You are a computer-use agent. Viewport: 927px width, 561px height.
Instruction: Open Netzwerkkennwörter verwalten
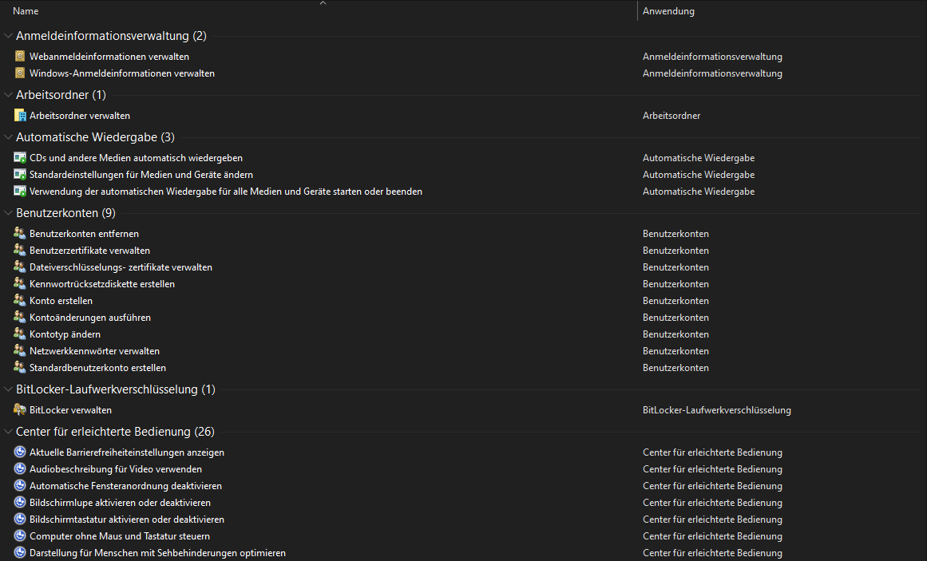(x=94, y=351)
